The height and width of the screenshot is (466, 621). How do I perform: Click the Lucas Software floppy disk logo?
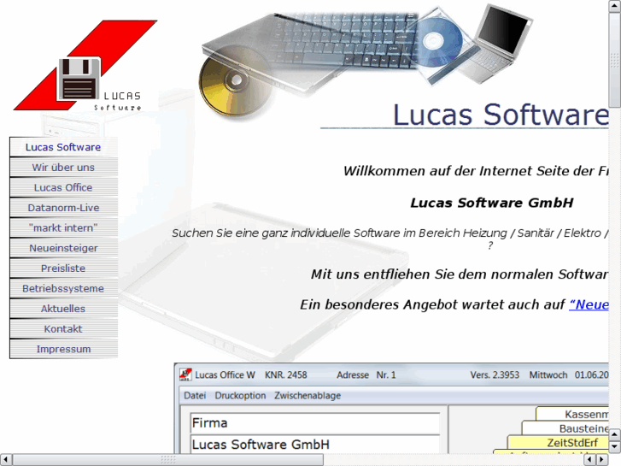click(85, 66)
